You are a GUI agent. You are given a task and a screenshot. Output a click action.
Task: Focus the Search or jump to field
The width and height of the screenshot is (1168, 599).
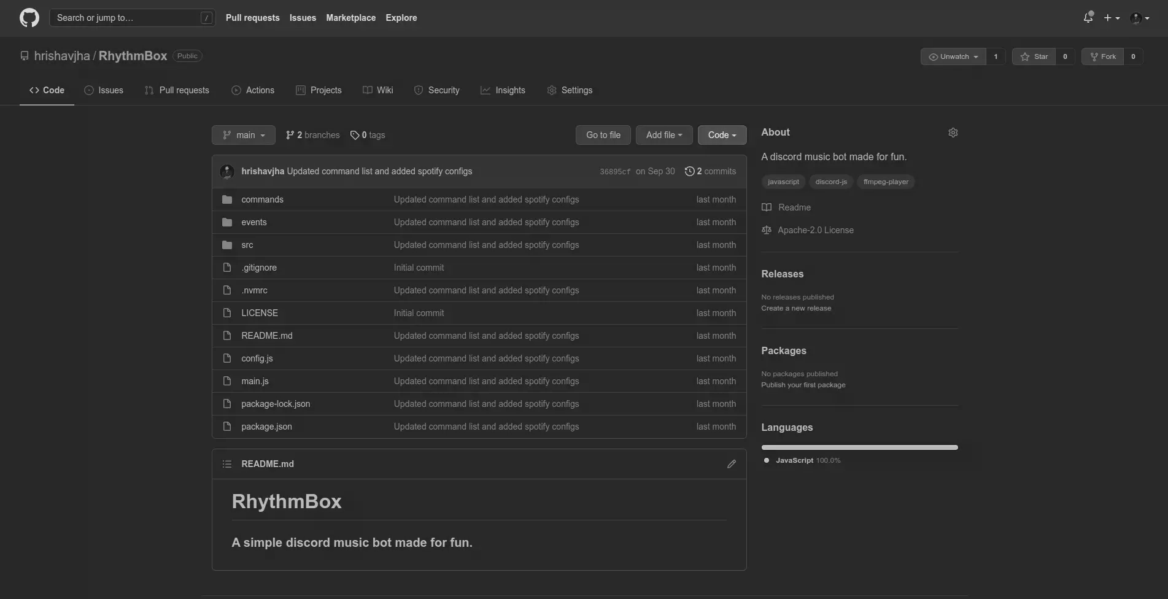[132, 18]
